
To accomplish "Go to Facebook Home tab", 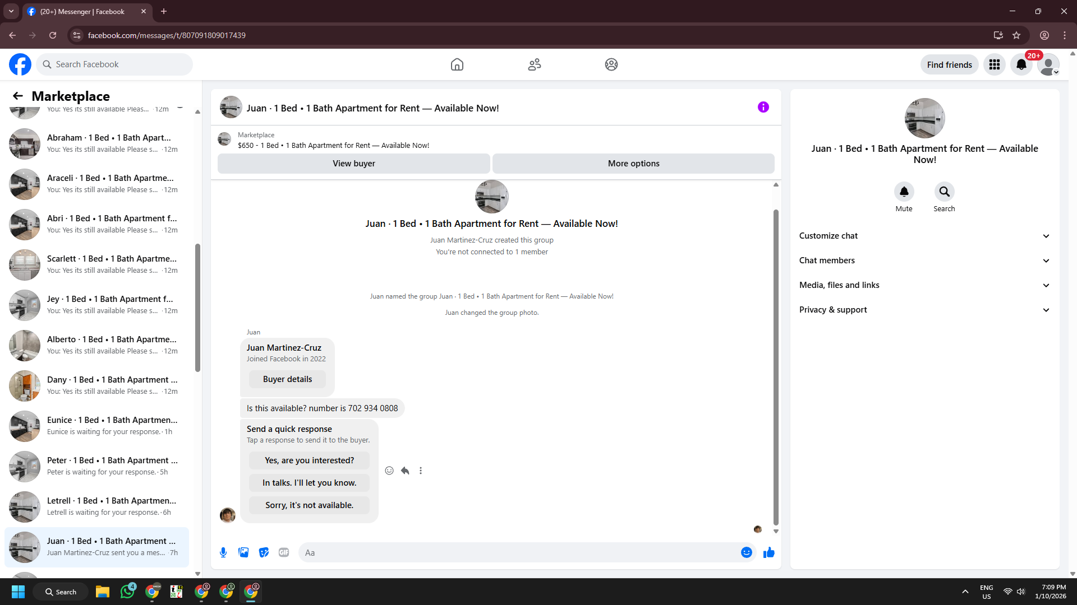I will (457, 64).
